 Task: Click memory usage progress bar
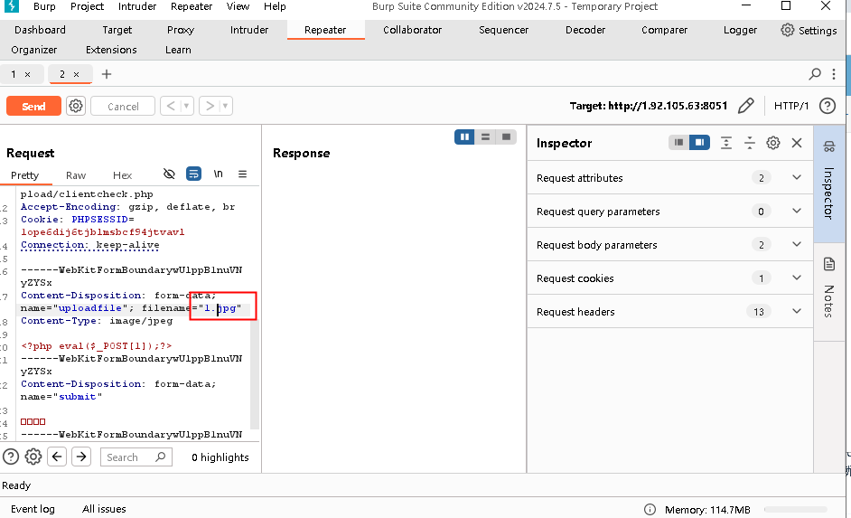[x=796, y=509]
